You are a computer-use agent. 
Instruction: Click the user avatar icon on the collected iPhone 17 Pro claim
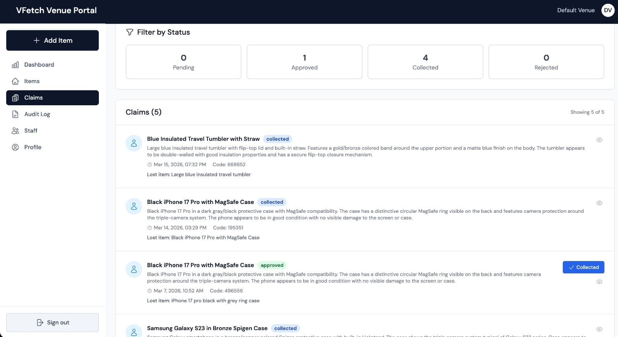pyautogui.click(x=134, y=206)
